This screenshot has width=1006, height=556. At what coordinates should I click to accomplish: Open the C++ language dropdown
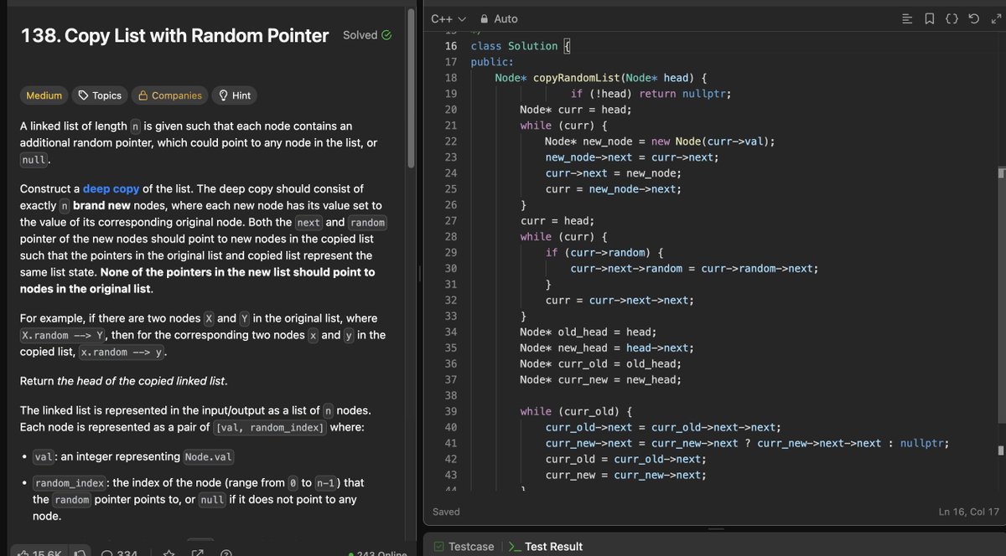coord(449,18)
